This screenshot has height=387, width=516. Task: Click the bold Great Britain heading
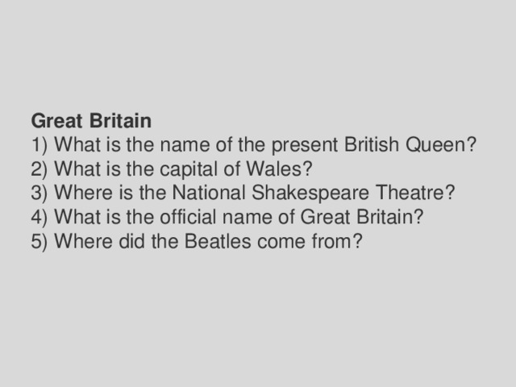coord(91,121)
